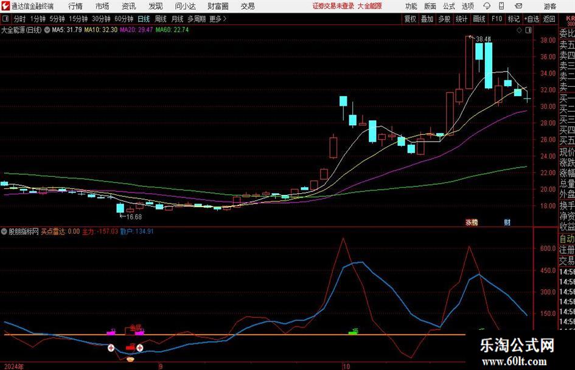575x370 pixels.
Task: Switch to the 5分钟 period tab
Action: coord(57,19)
